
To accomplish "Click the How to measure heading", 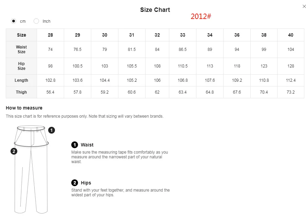I will click(x=24, y=108).
